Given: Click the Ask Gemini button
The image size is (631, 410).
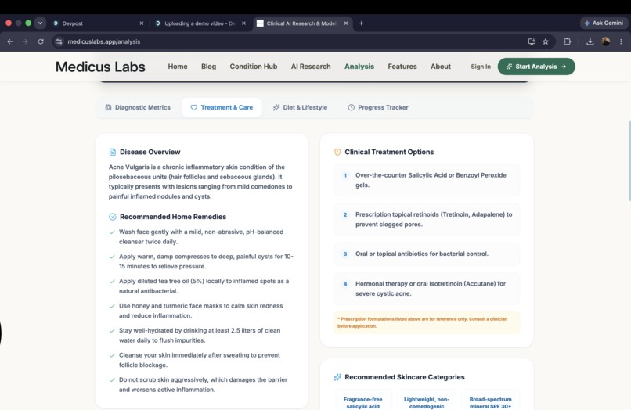Looking at the screenshot, I should [x=604, y=23].
